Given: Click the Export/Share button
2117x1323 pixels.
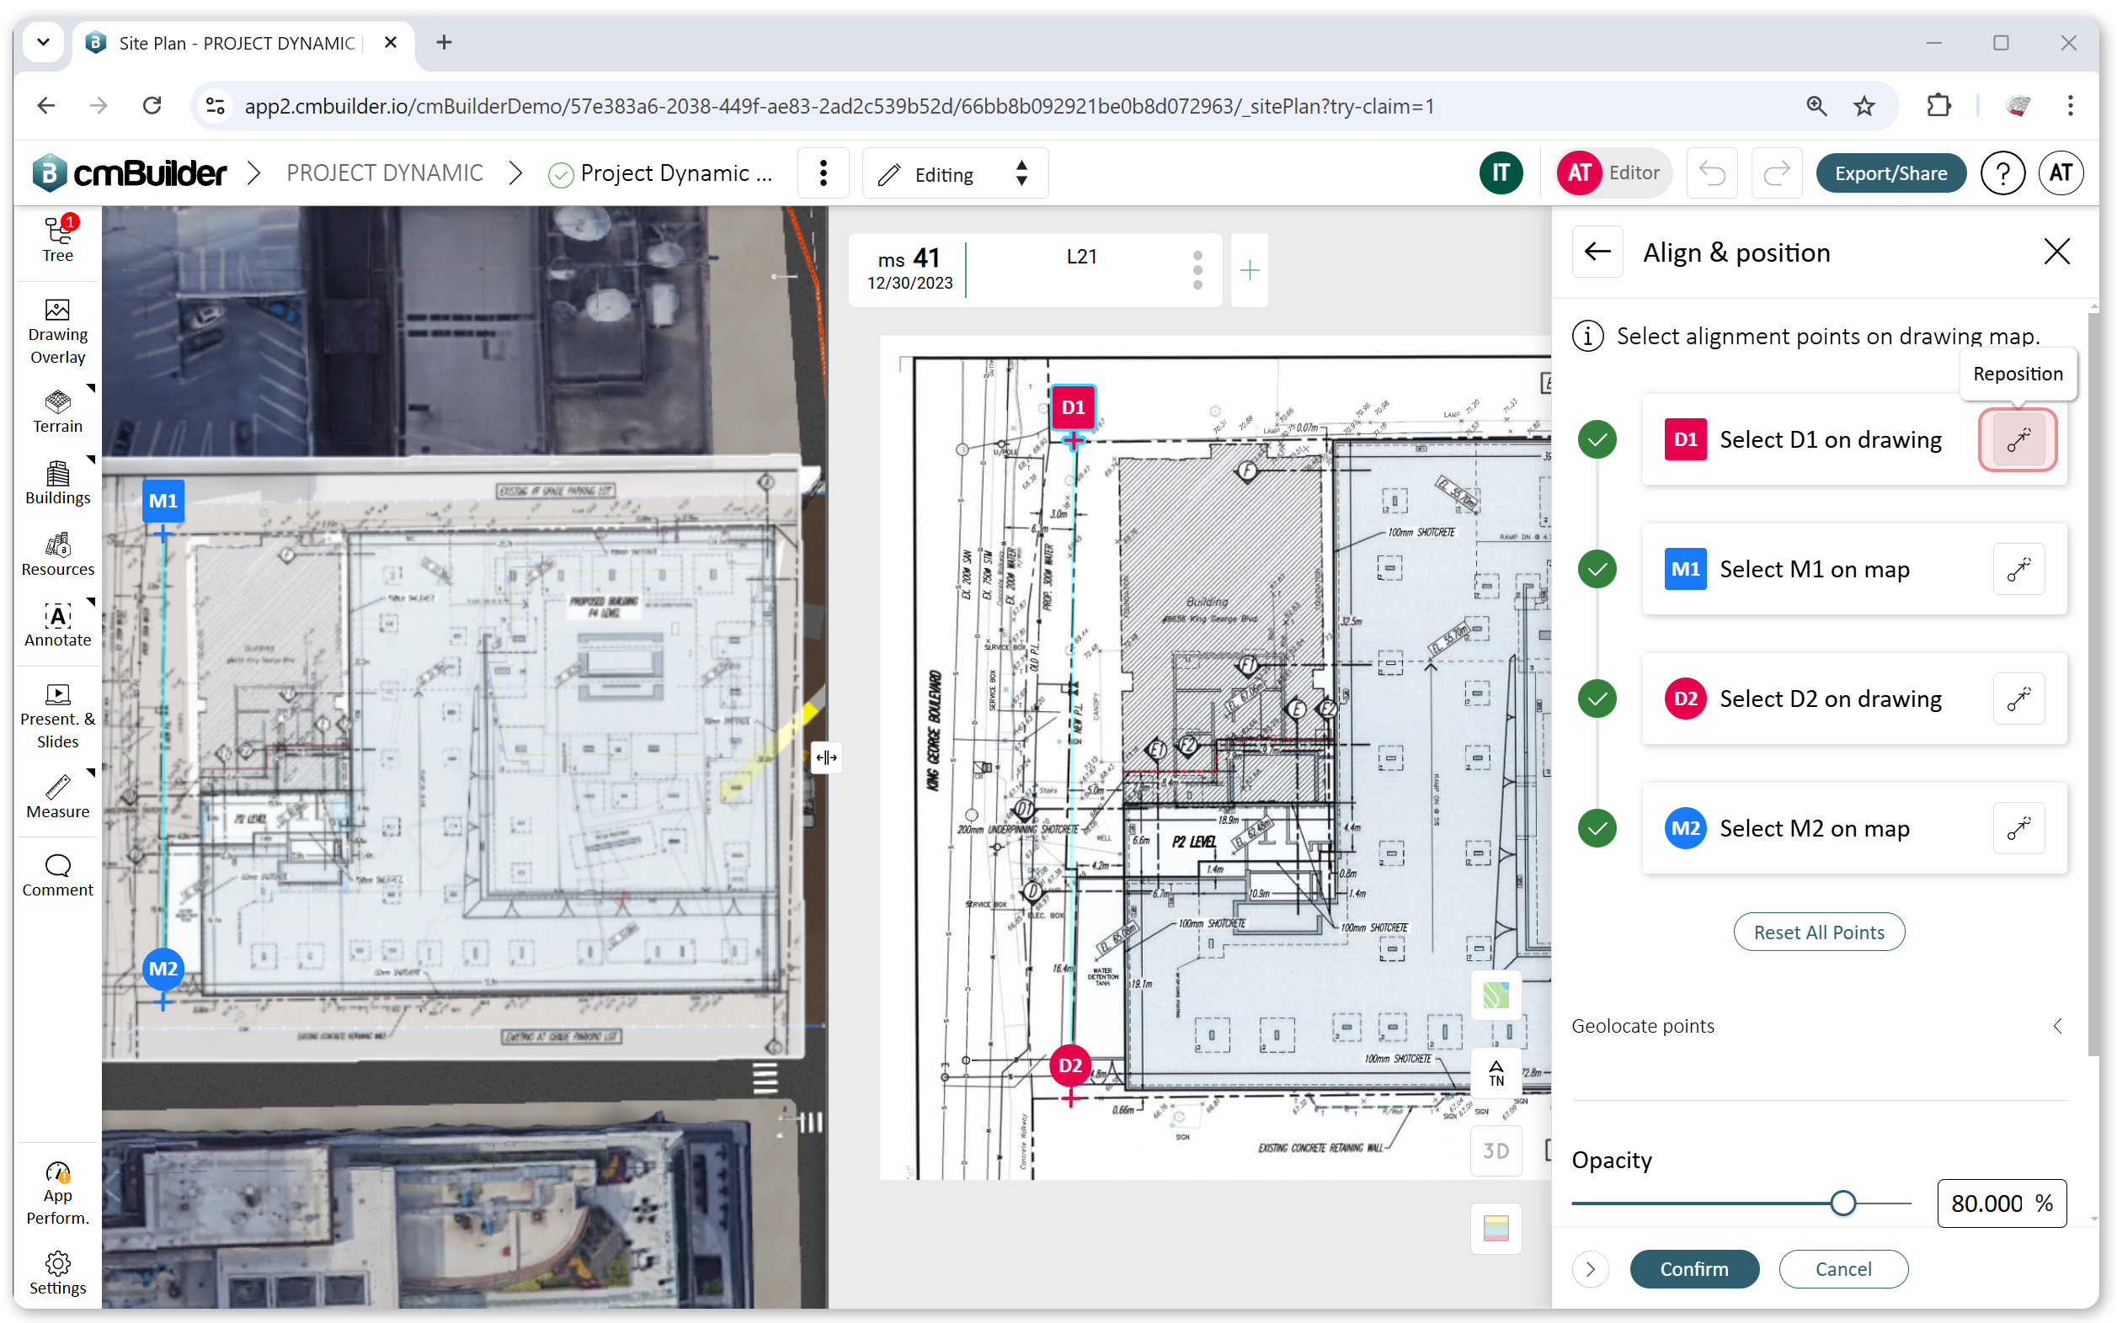Looking at the screenshot, I should tap(1890, 173).
